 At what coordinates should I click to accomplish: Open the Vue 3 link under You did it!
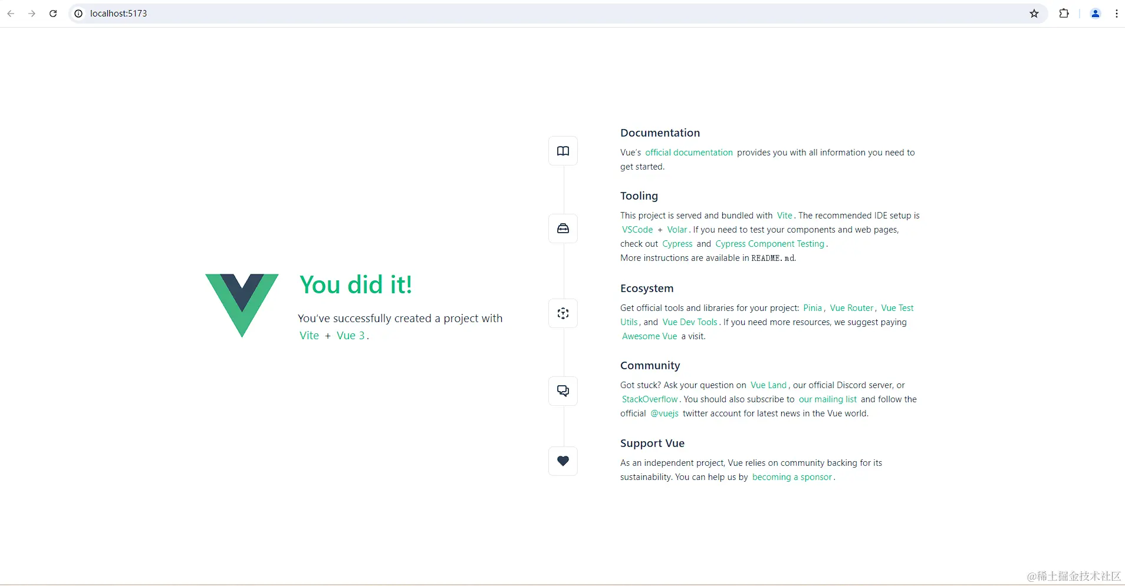point(351,336)
